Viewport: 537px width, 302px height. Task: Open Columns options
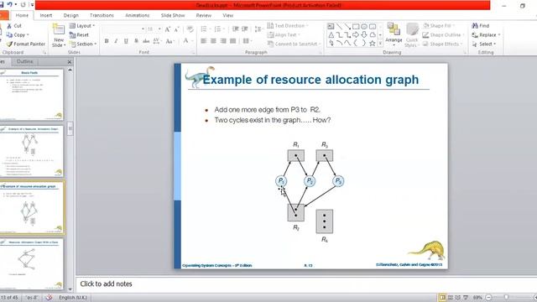(247, 41)
